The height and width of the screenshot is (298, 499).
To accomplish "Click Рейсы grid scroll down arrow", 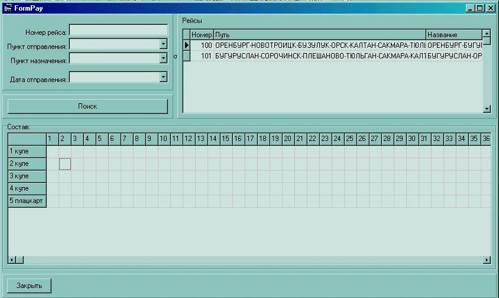I will coord(487,109).
